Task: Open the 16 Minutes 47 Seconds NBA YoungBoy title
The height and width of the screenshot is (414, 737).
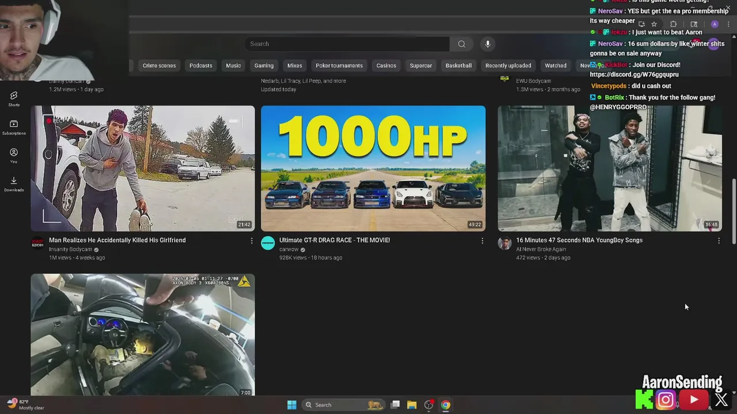Action: [579, 240]
